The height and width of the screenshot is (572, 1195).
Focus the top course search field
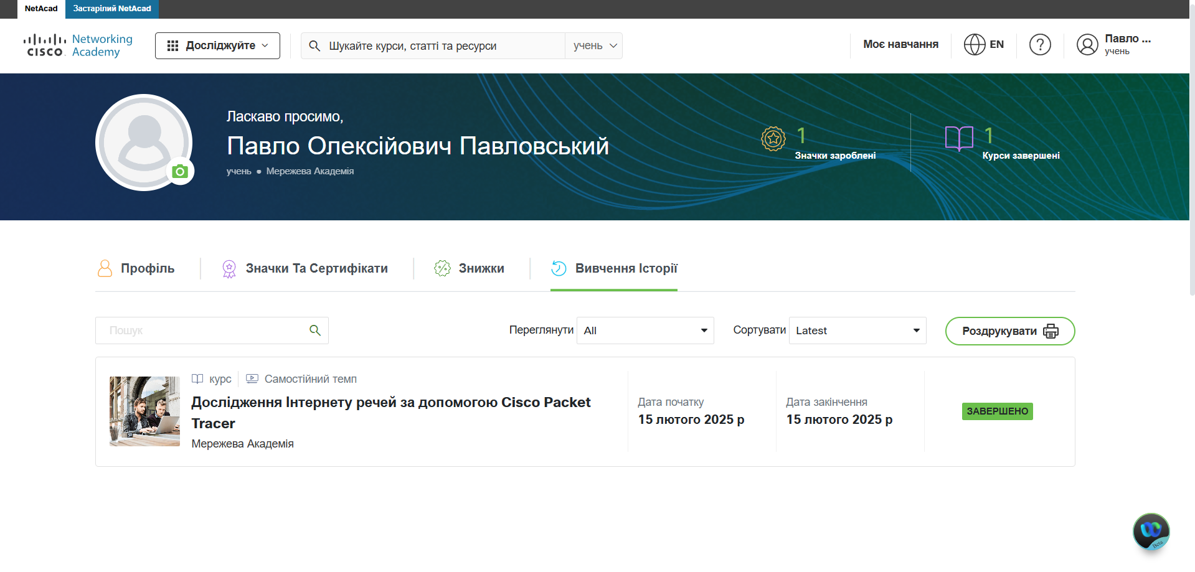[x=433, y=46]
